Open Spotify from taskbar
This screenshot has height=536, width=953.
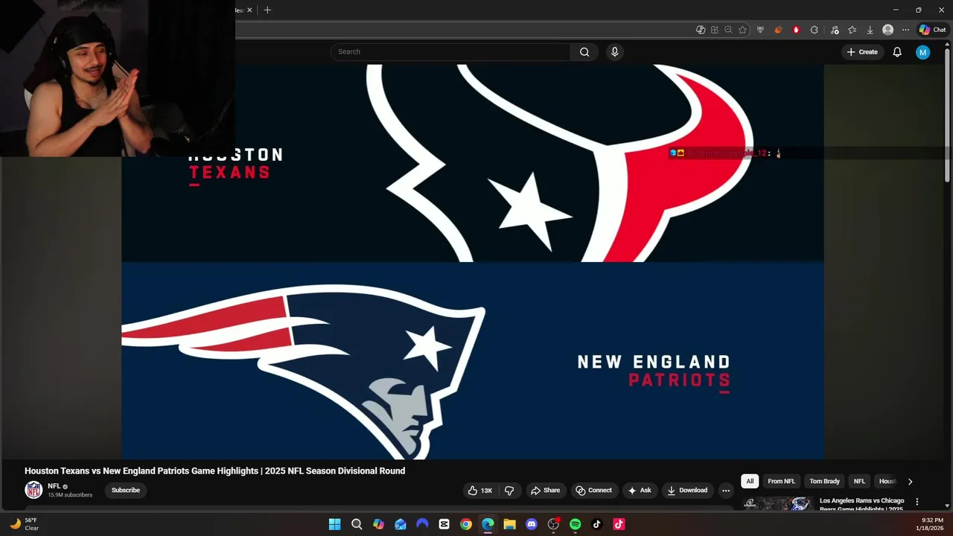(575, 524)
